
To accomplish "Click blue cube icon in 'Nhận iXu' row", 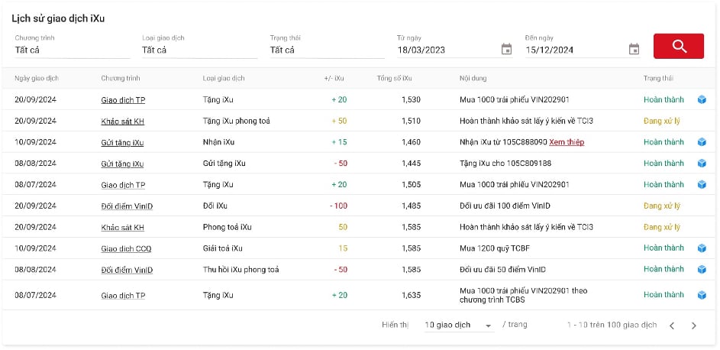I will click(x=702, y=142).
